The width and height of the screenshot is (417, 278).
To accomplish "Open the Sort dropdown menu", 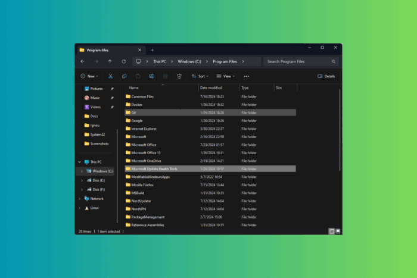I will tap(200, 76).
